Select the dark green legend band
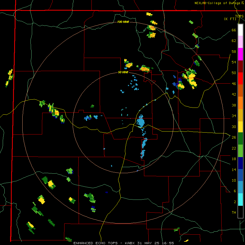The width and height of the screenshot is (245, 245). pyautogui.click(x=240, y=139)
